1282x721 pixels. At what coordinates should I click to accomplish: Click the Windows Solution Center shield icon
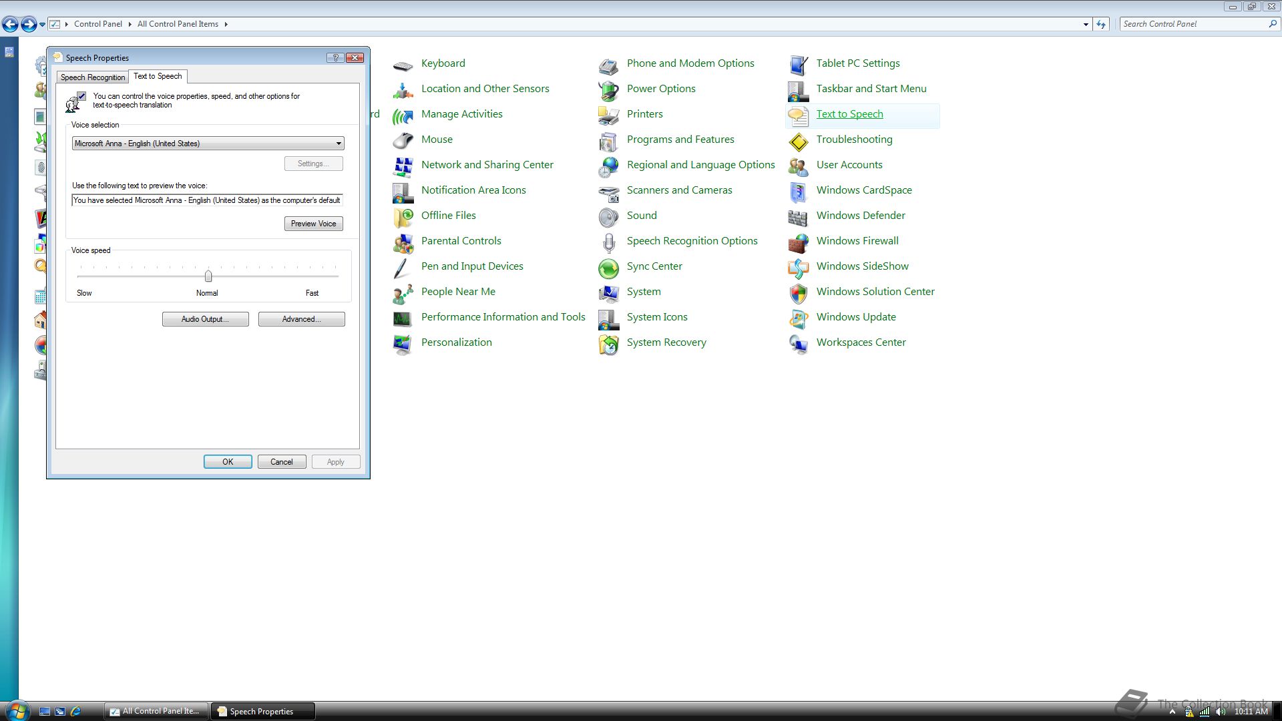(798, 294)
